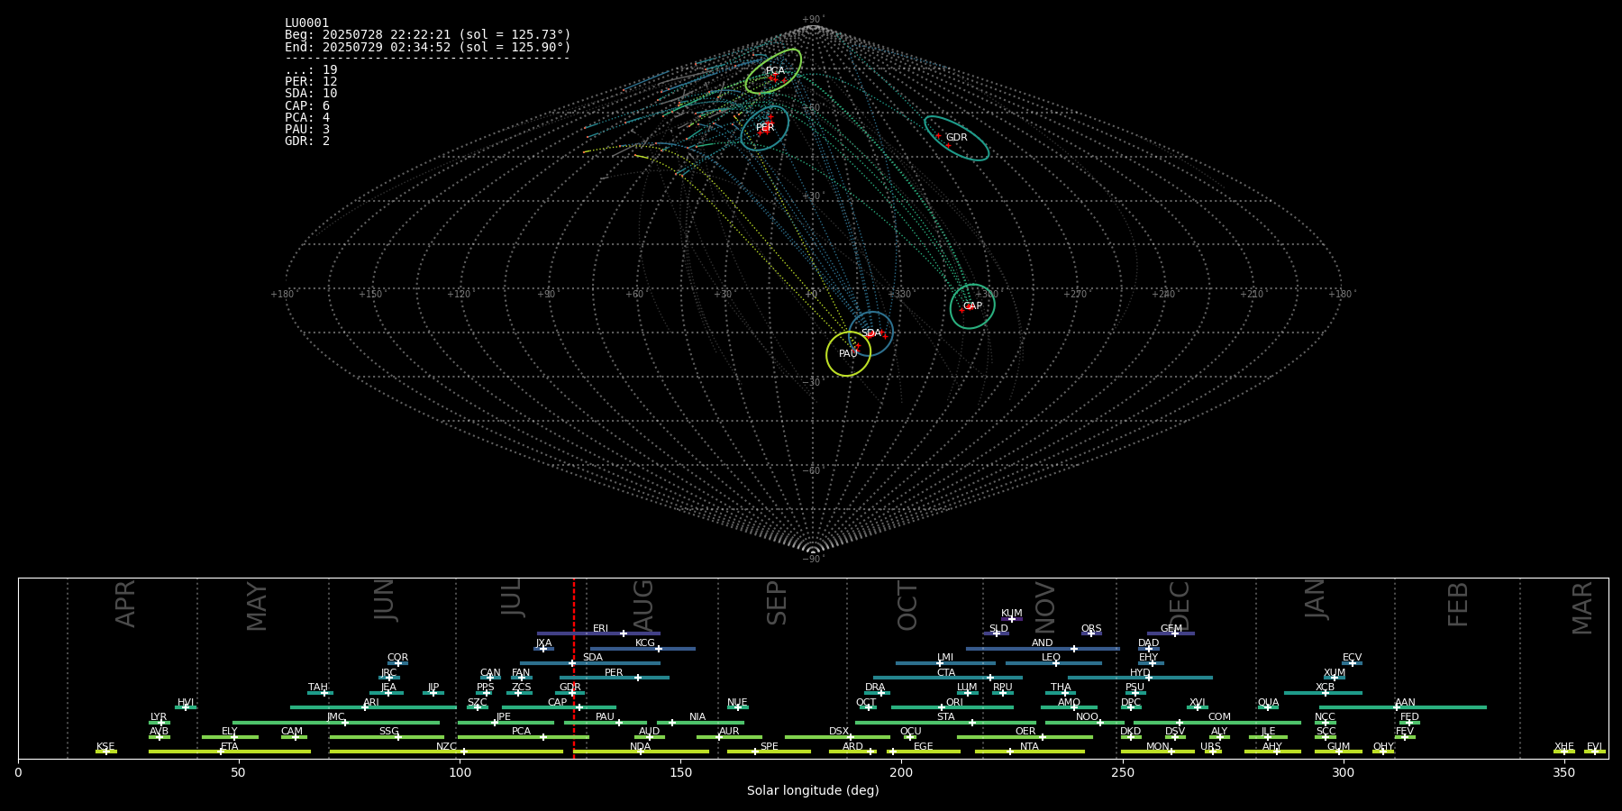Click the URS shower label in timeline
The width and height of the screenshot is (1622, 811).
point(1210,747)
